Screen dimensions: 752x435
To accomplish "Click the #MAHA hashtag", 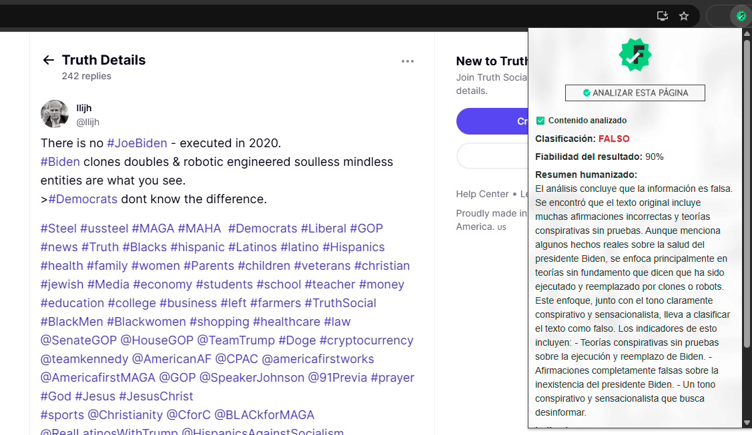I will pos(200,228).
